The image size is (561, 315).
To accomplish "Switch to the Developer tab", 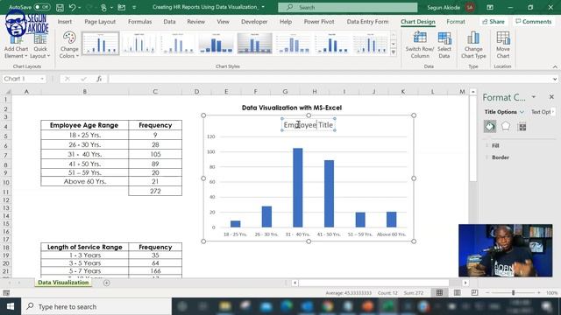I will click(x=254, y=21).
